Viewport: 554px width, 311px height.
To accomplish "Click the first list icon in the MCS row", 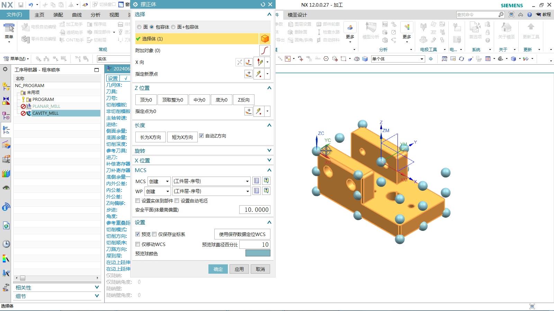I will 256,181.
